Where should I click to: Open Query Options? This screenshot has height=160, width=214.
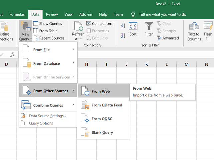point(48,123)
